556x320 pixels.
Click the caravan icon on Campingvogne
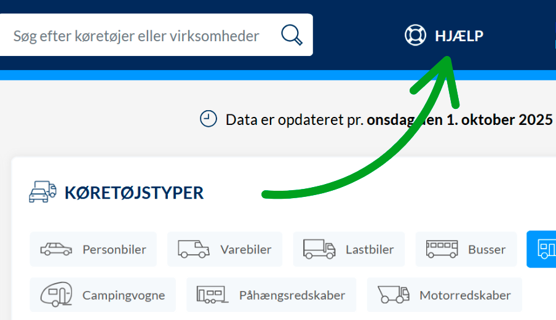click(x=56, y=295)
